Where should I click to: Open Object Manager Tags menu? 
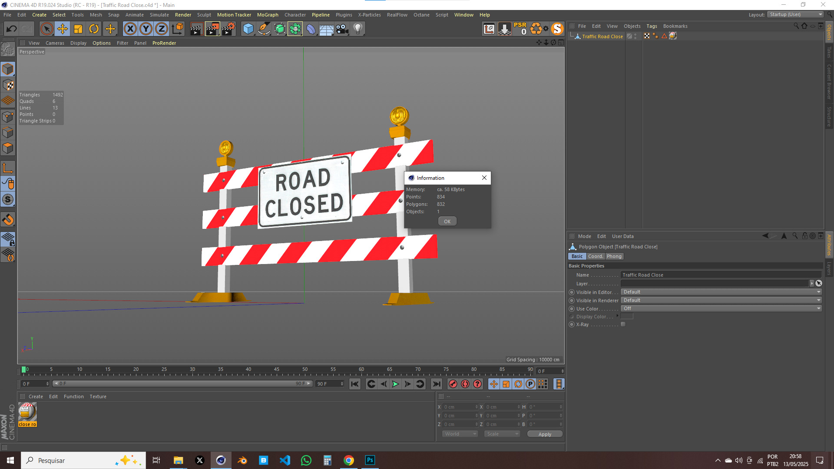point(652,26)
